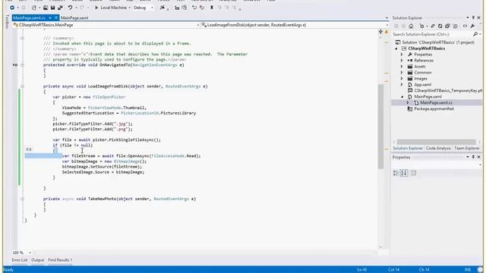Image resolution: width=486 pixels, height=273 pixels.
Task: Click Sync with Active Document icon
Action: [x=433, y=26]
